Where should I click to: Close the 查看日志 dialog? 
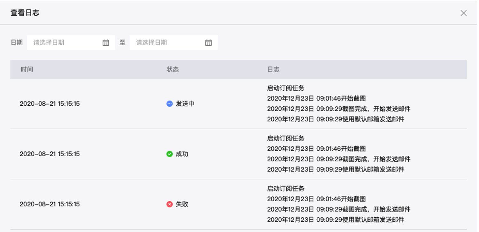point(463,13)
